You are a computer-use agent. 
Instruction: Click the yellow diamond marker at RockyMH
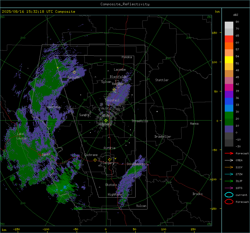click(74, 72)
